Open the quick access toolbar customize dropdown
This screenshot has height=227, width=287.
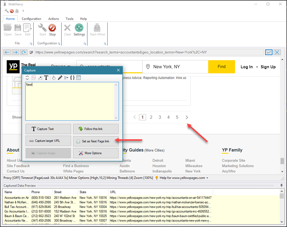click(23, 11)
